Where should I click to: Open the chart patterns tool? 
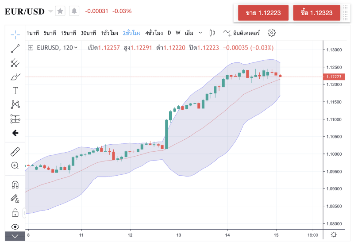point(15,105)
